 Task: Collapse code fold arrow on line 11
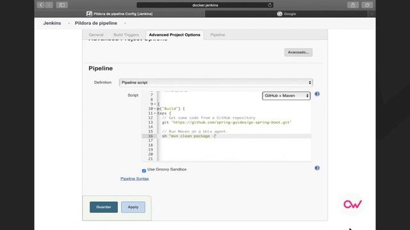point(155,113)
